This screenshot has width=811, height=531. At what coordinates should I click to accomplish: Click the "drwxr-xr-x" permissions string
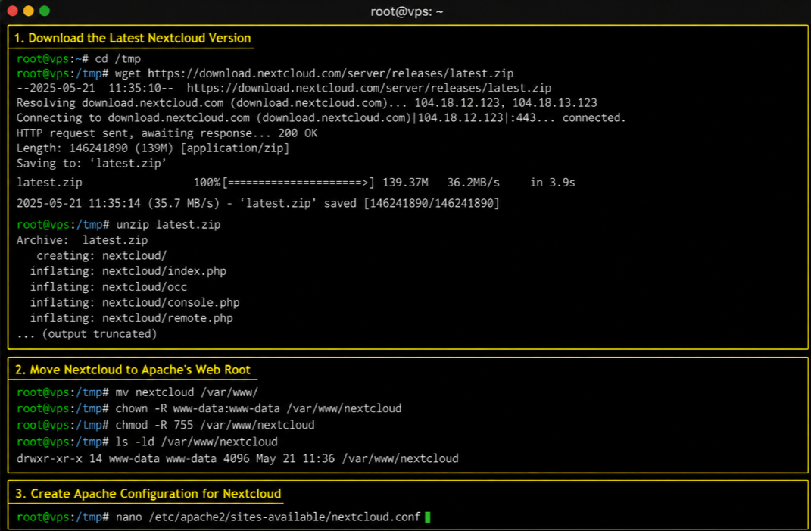click(x=49, y=458)
